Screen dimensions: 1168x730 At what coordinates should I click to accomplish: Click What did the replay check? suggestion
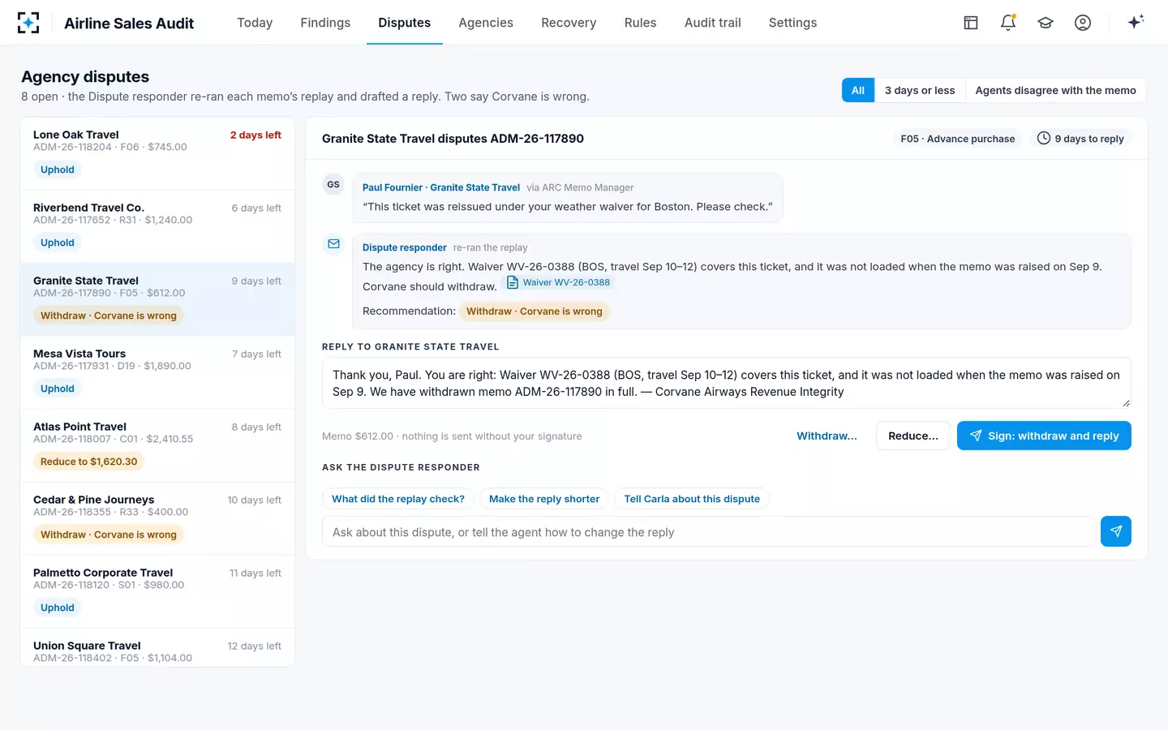(x=398, y=499)
